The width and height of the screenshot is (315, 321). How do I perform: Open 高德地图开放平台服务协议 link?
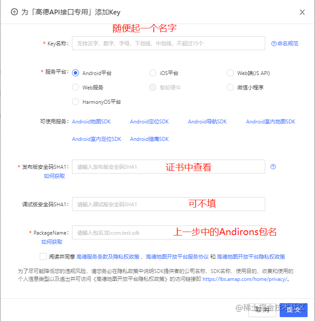click(x=177, y=257)
